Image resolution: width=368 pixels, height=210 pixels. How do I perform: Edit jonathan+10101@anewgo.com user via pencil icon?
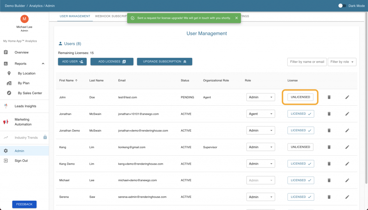(x=347, y=114)
